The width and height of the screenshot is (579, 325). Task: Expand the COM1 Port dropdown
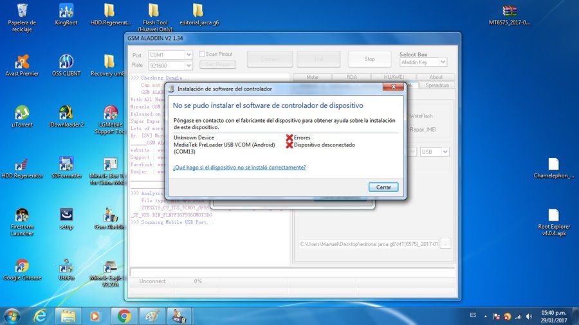coord(188,55)
